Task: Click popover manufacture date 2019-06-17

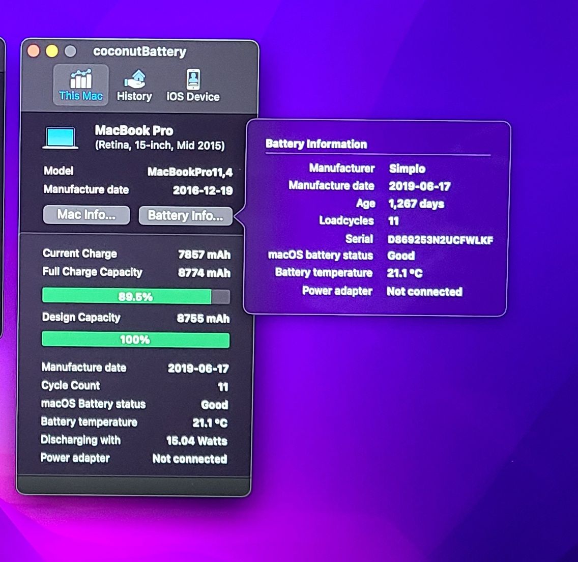Action: 419,186
